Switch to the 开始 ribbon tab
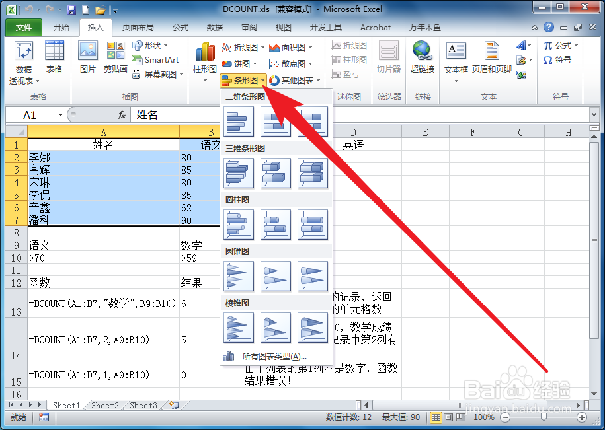The width and height of the screenshot is (605, 430). (x=62, y=27)
